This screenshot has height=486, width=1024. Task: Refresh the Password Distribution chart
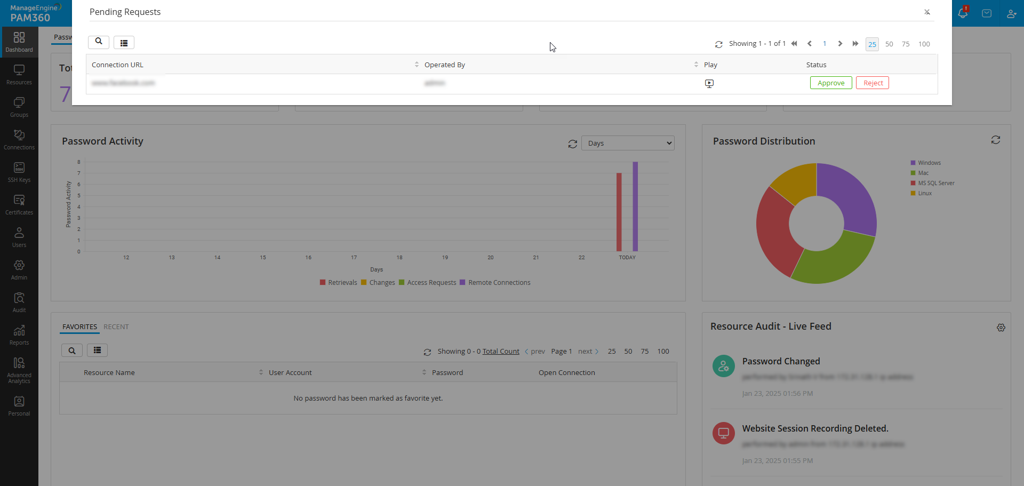[996, 140]
